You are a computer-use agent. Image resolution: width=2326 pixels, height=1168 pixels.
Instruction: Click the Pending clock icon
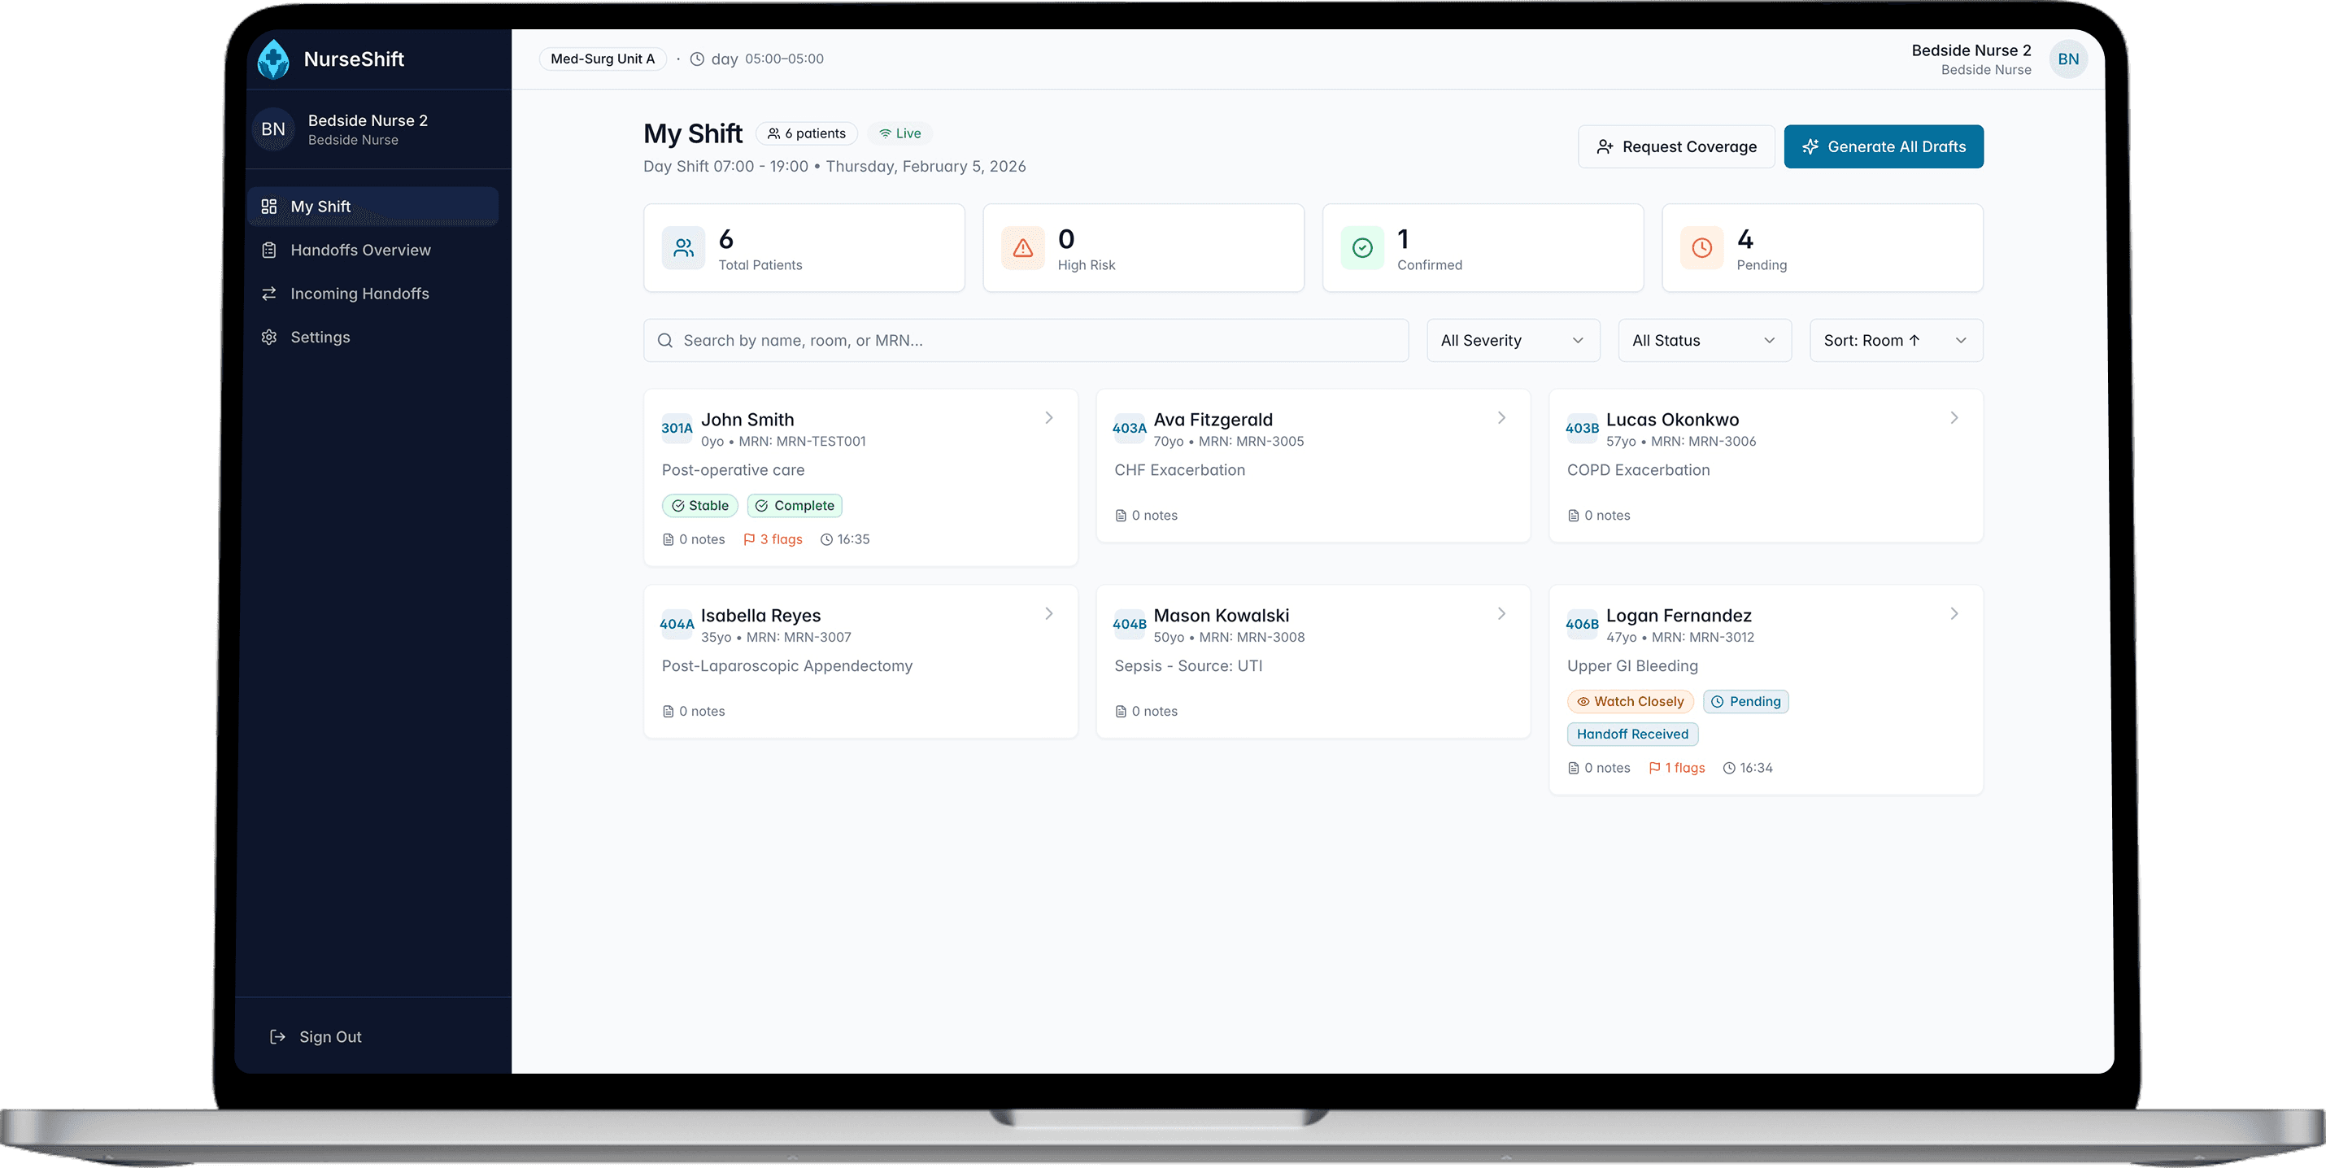[x=1701, y=248]
